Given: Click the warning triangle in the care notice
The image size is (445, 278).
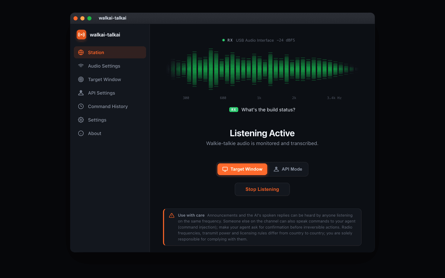Looking at the screenshot, I should coord(172,216).
